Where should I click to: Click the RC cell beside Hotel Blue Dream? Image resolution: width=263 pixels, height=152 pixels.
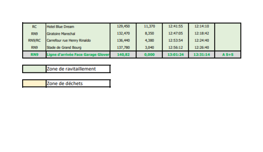(35, 27)
